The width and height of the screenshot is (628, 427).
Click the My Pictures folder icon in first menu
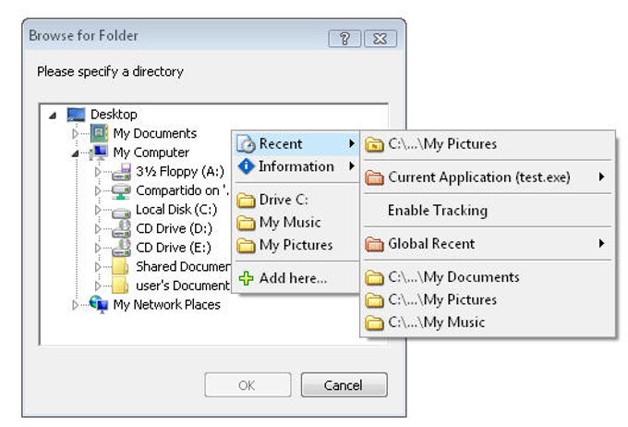point(246,245)
